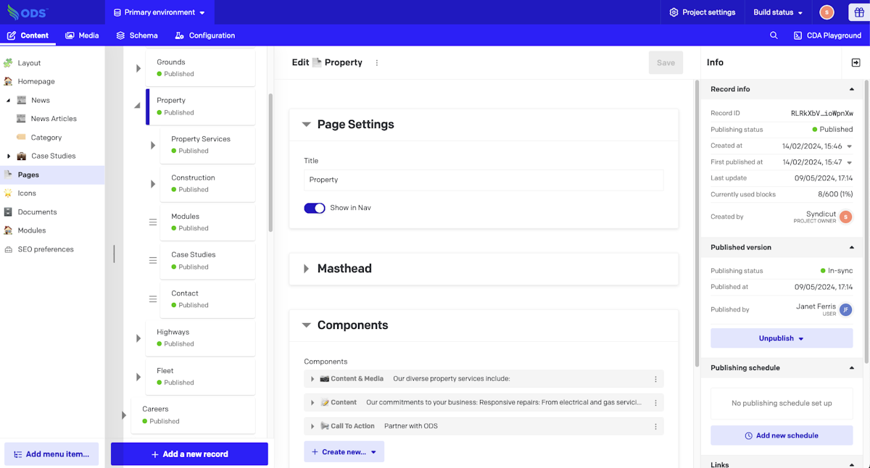Collapse the News sidebar item arrow
The image size is (870, 468).
8,101
